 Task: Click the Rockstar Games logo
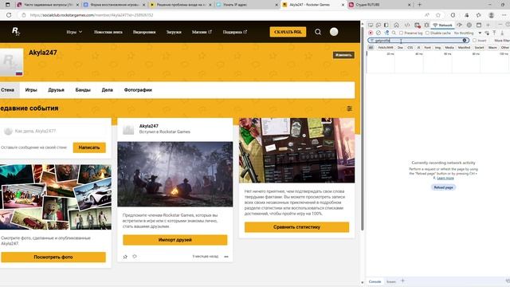pos(16,32)
